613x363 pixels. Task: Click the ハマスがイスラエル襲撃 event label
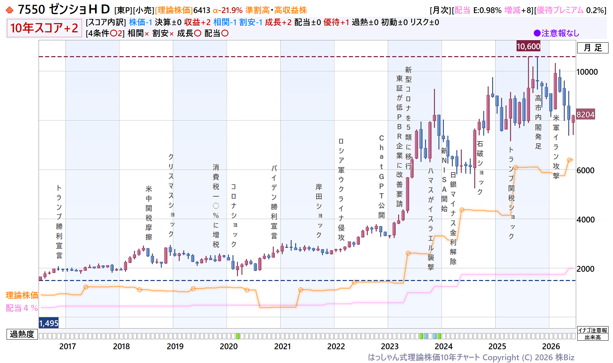[x=431, y=219]
